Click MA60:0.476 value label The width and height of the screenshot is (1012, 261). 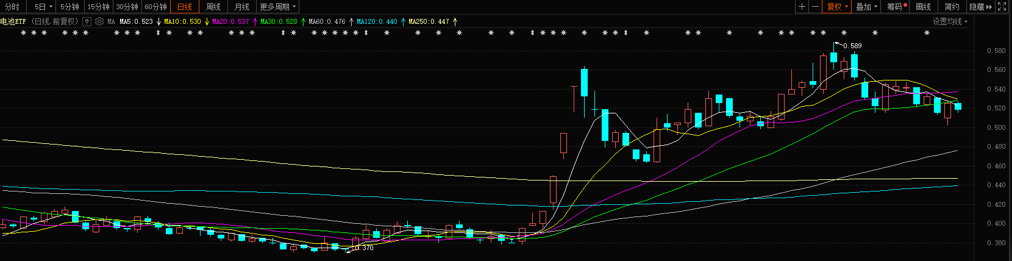tap(327, 21)
